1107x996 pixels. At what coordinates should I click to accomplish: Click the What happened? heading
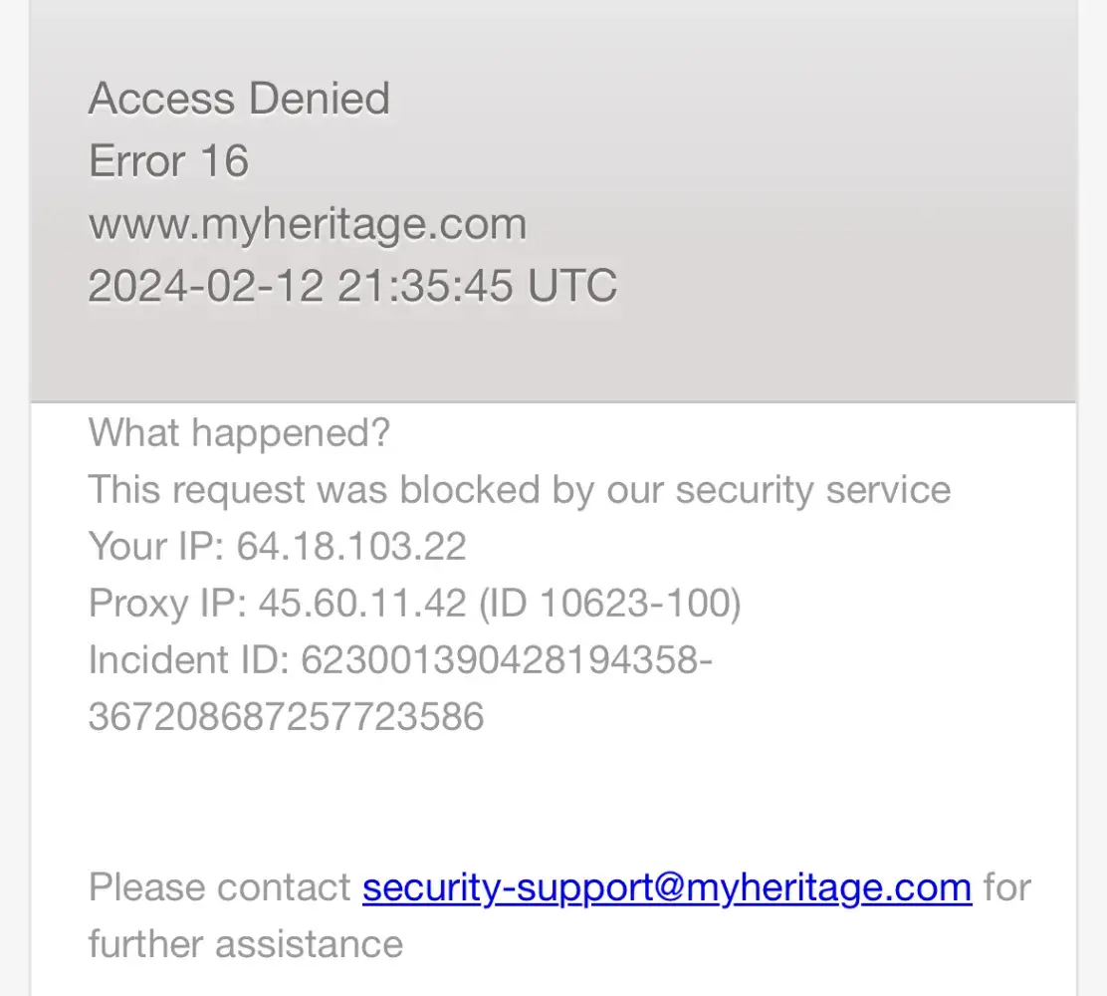coord(239,433)
